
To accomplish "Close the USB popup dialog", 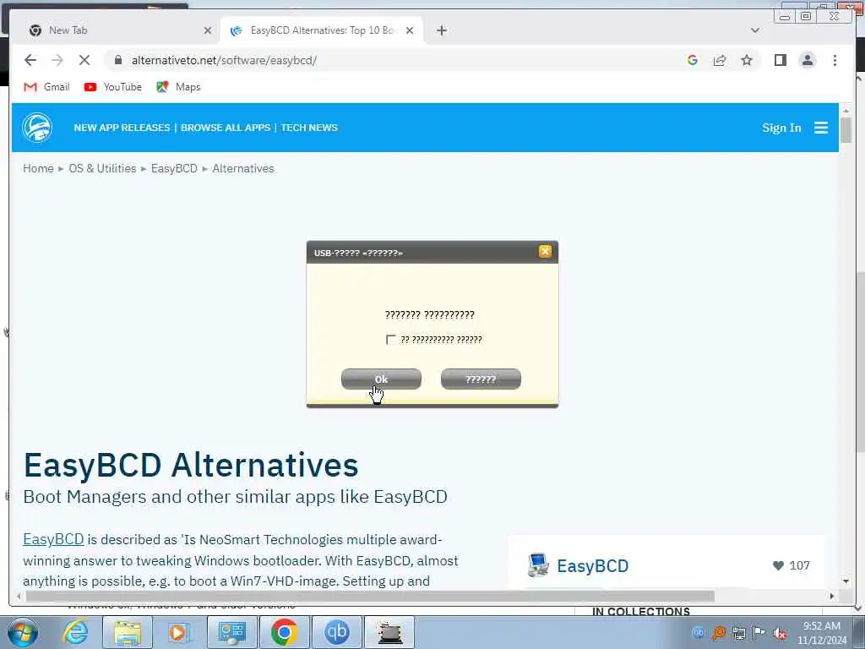I will (x=545, y=252).
